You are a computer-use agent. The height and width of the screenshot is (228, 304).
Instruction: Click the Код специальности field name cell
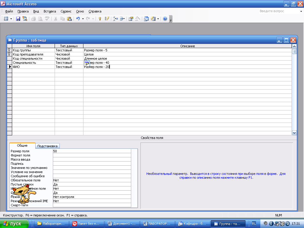click(x=33, y=58)
